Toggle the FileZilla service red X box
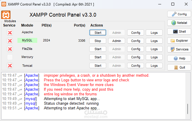 point(10,49)
